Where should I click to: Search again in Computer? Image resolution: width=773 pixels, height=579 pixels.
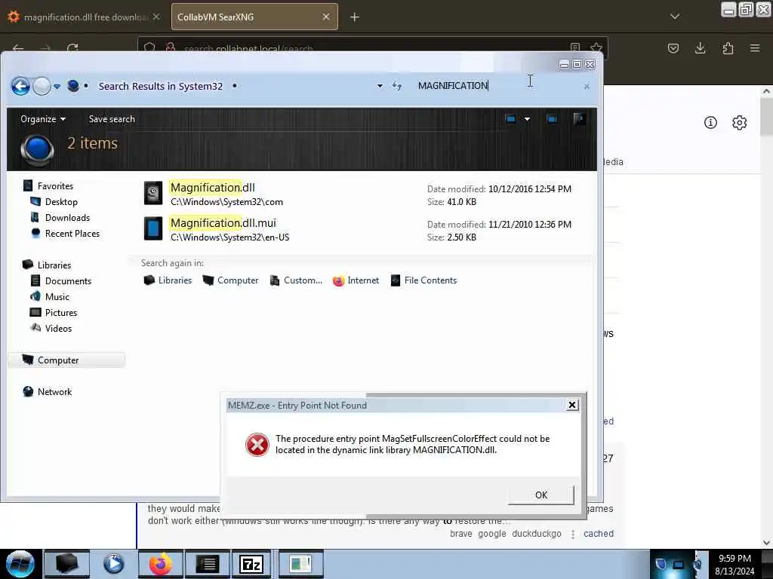coord(231,280)
